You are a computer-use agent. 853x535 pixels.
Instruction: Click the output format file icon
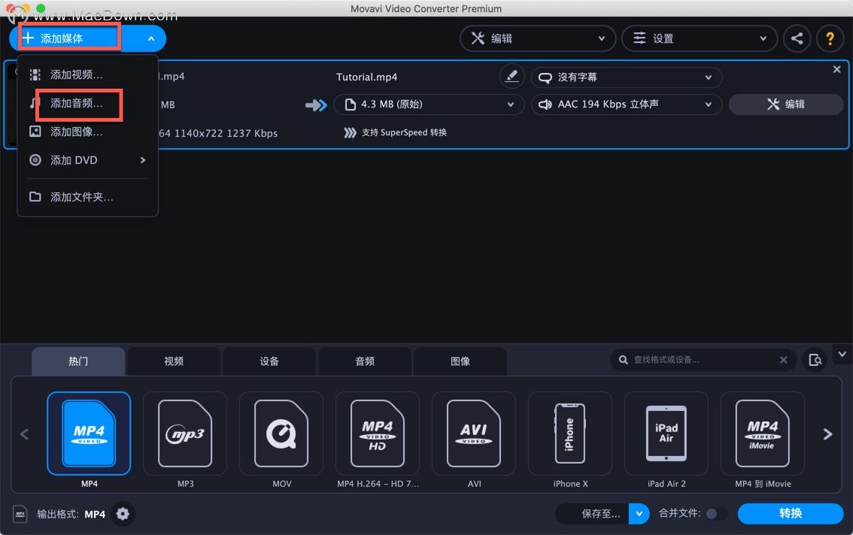tap(20, 514)
